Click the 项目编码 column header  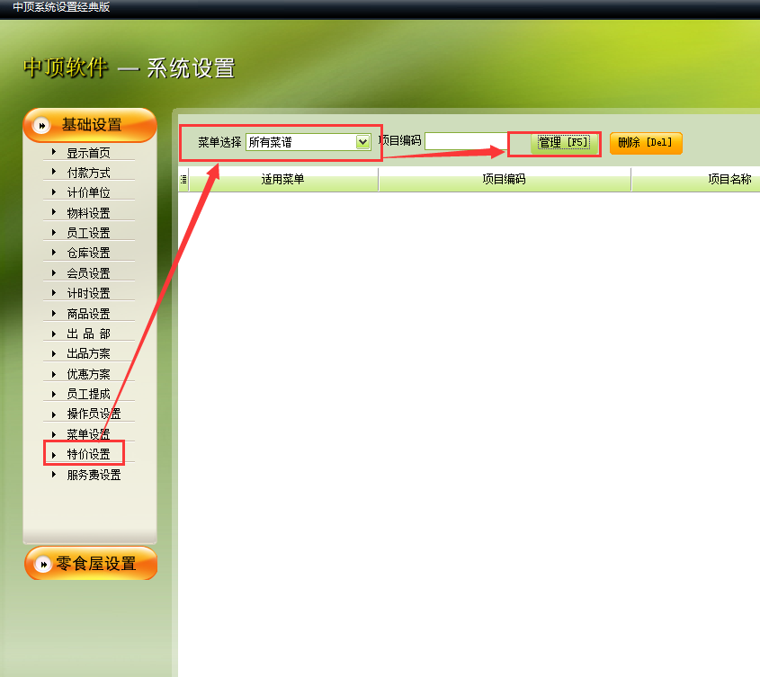click(504, 180)
